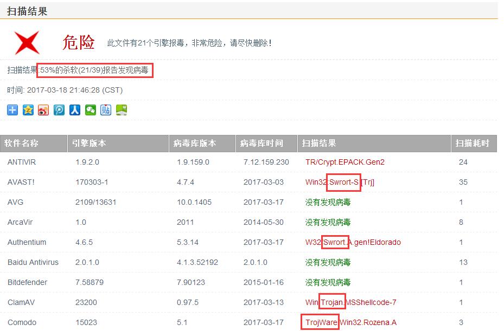This screenshot has width=504, height=331.
Task: Share via WeChat icon
Action: [90, 110]
